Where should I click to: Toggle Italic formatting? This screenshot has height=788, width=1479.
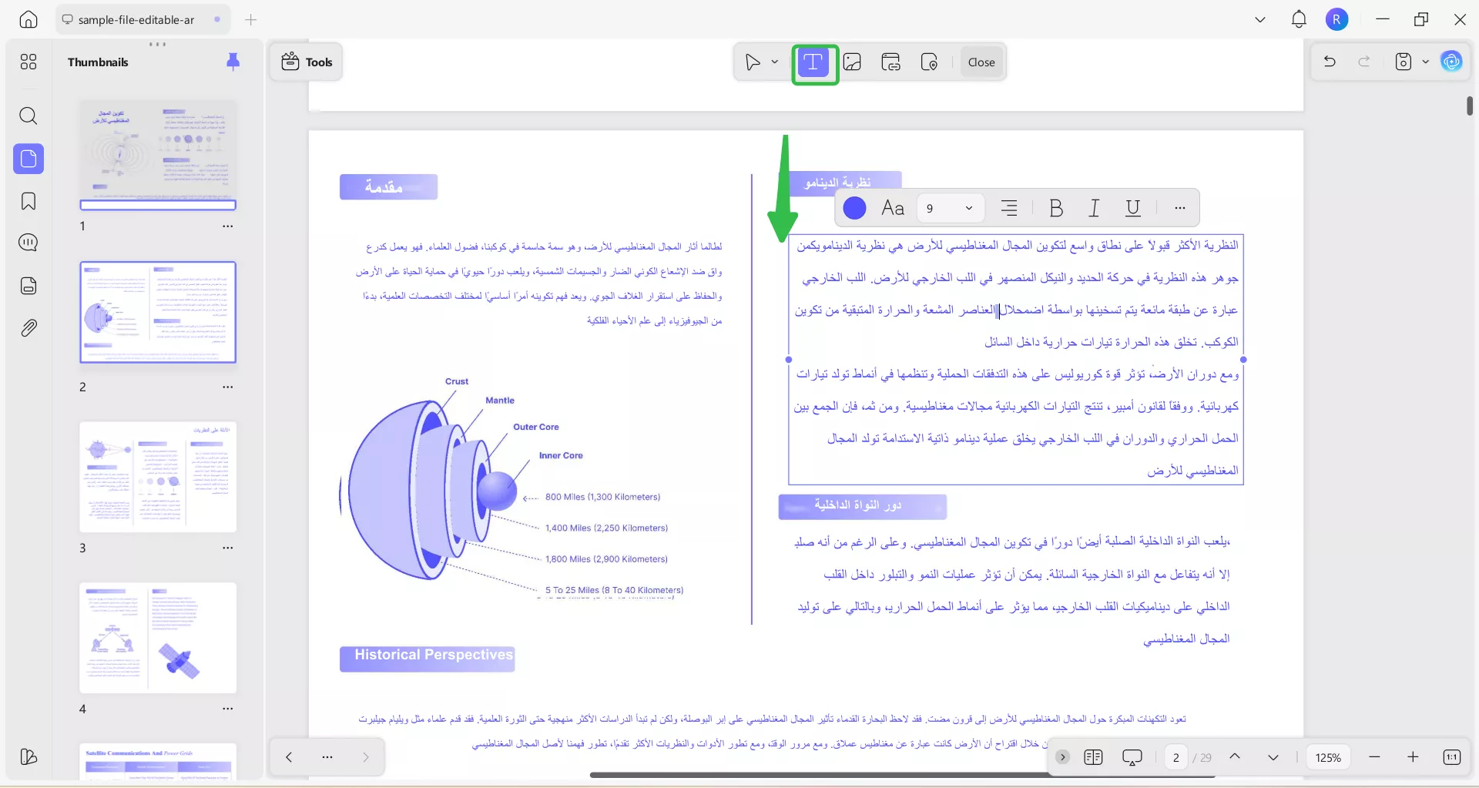[x=1094, y=208]
